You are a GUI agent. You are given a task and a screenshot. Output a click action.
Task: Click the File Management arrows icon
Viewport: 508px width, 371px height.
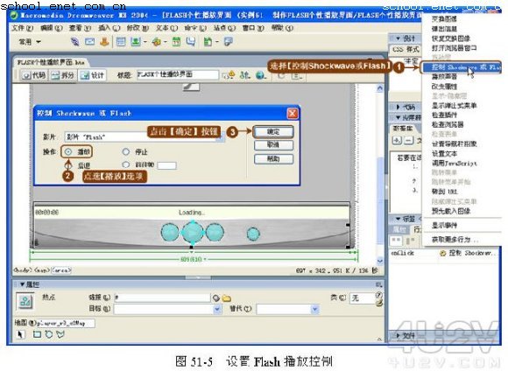244,75
